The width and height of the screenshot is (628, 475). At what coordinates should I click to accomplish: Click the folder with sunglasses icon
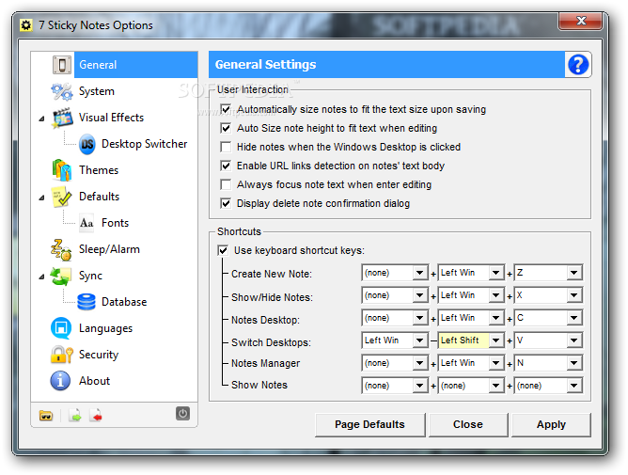point(46,416)
